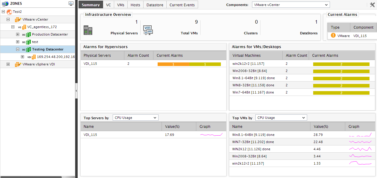The height and width of the screenshot is (178, 377).
Task: Click Total VMs count 9
Action: coord(196,22)
